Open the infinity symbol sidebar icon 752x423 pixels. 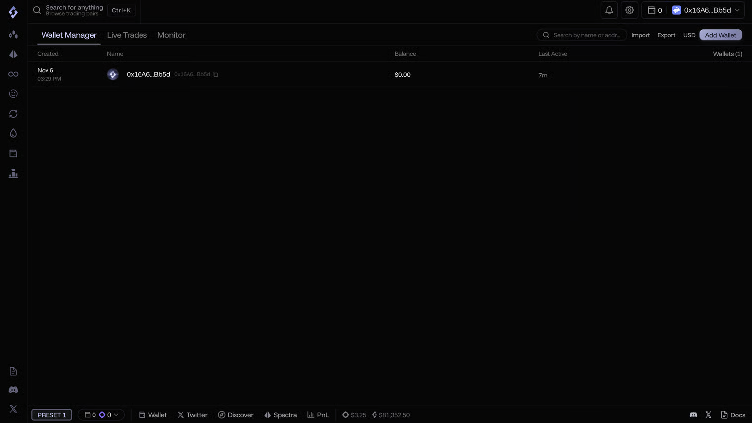[13, 74]
